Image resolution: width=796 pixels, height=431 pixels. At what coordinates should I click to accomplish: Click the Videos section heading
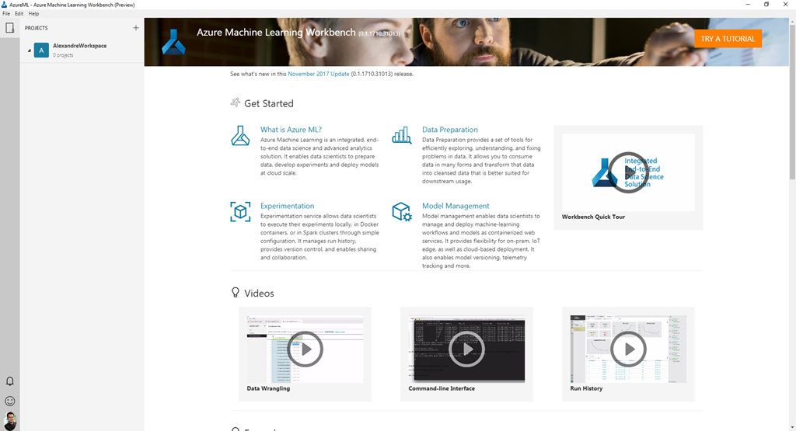pyautogui.click(x=259, y=293)
